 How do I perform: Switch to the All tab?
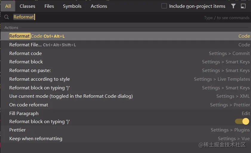tap(8, 6)
